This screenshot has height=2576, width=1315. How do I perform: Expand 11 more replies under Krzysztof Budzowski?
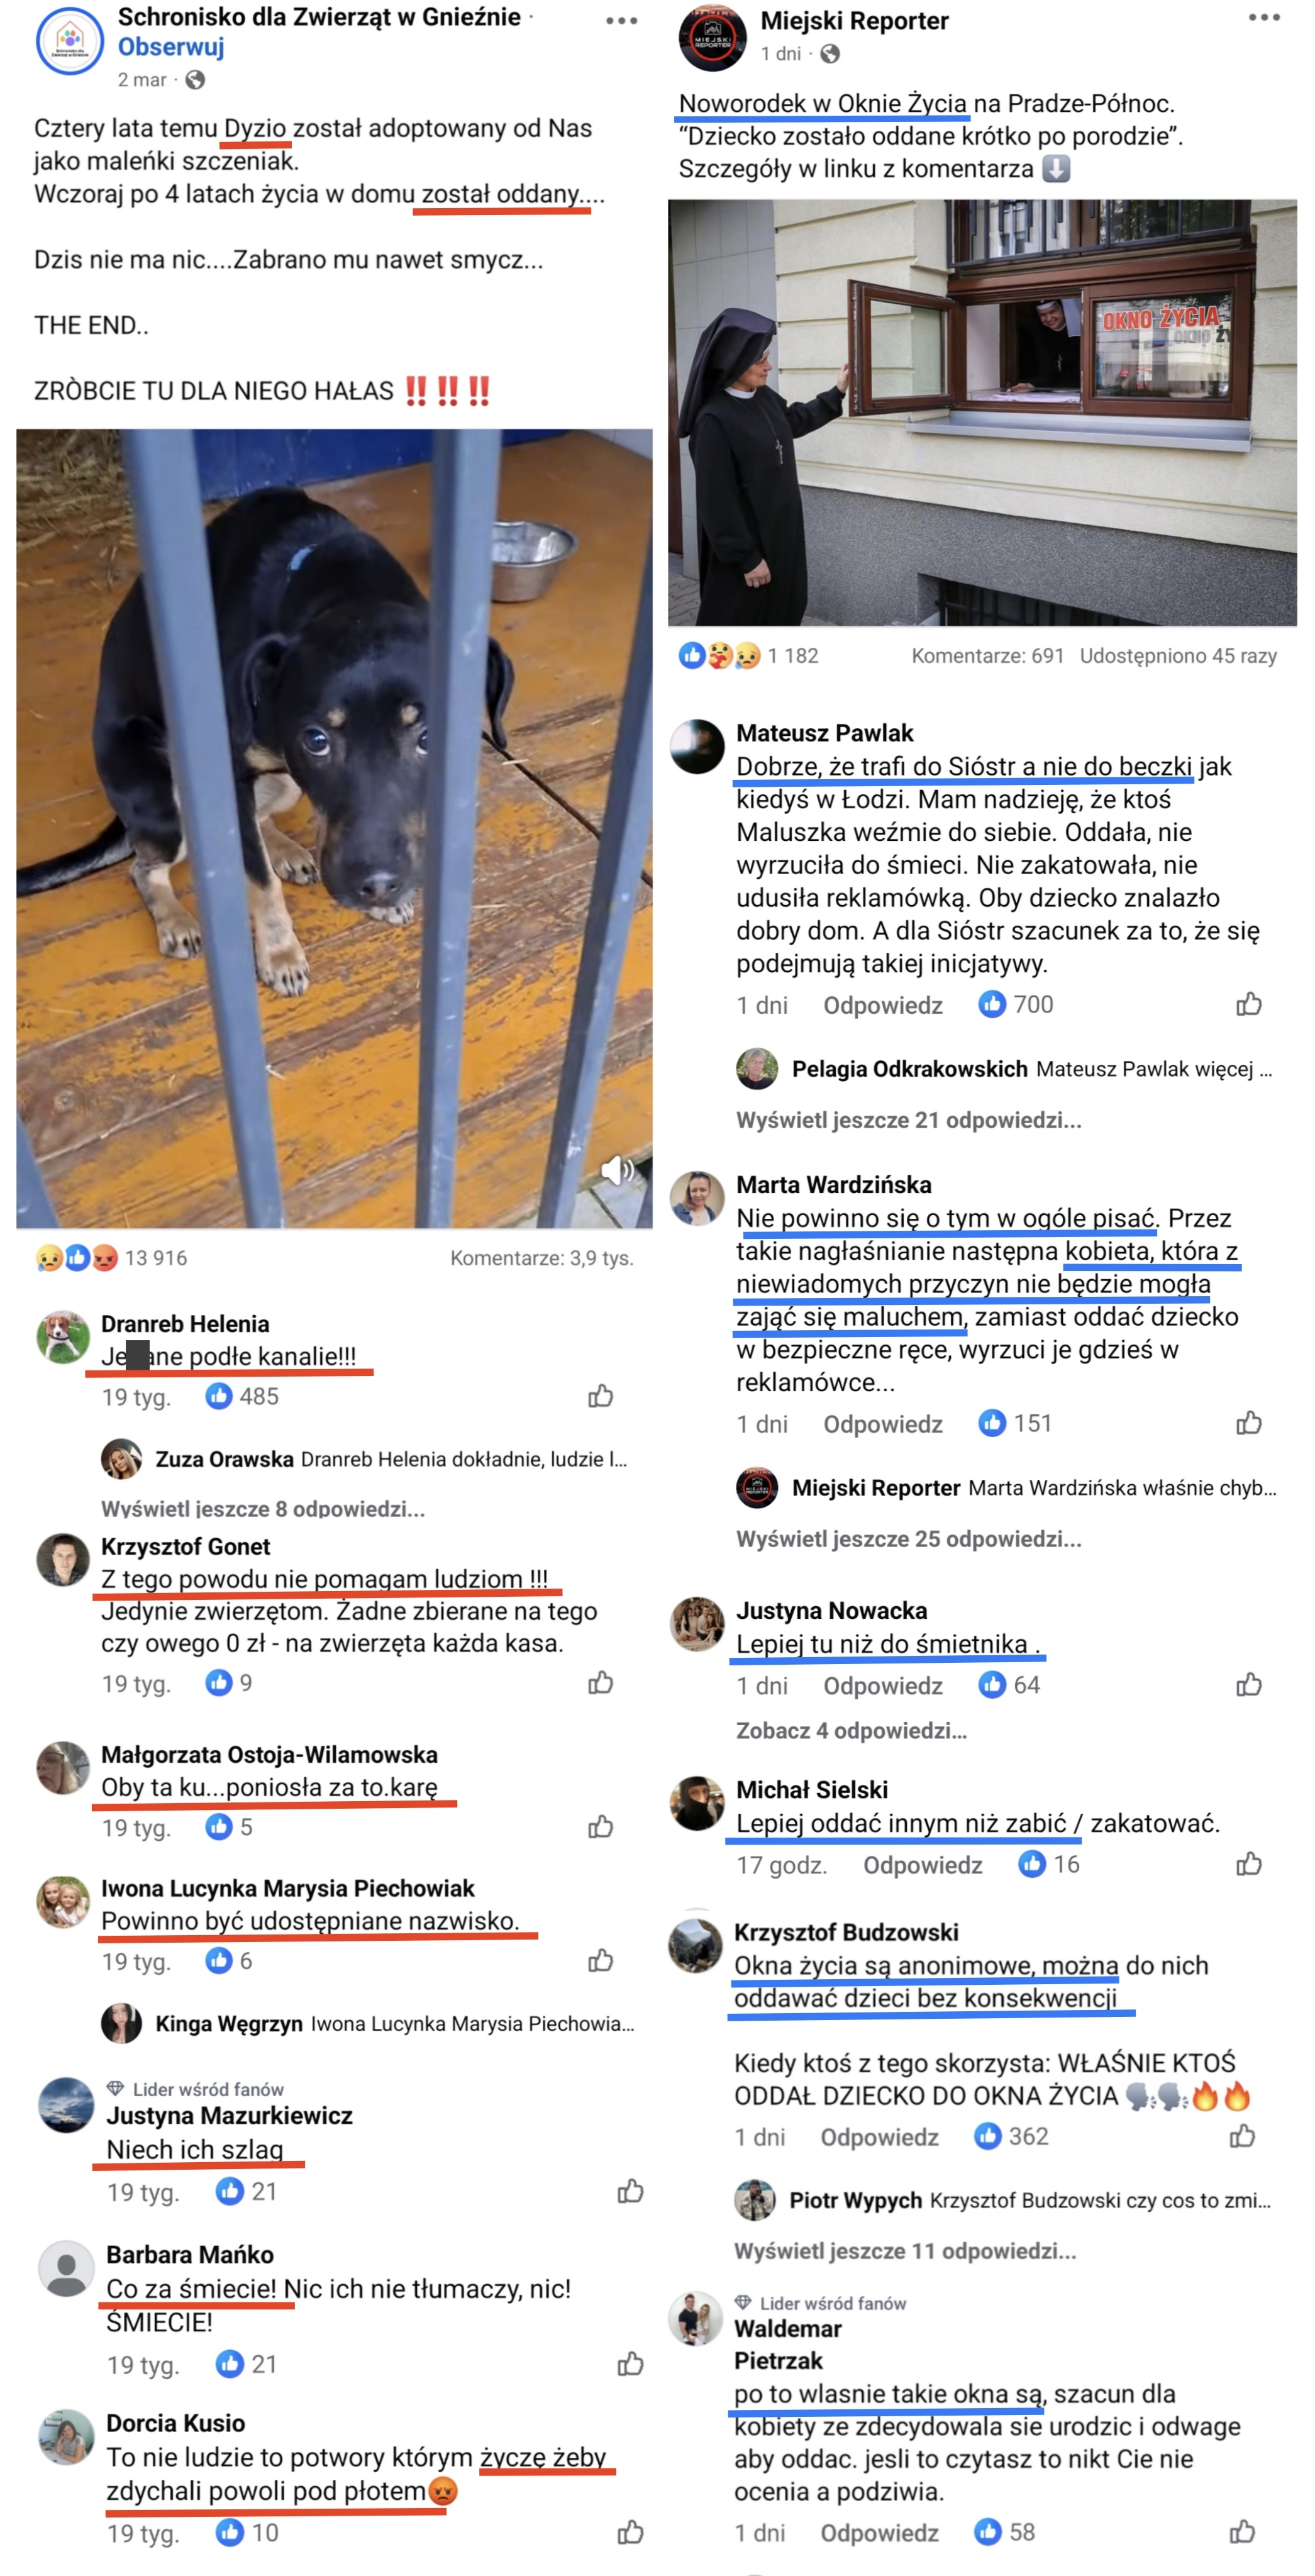pos(905,2251)
